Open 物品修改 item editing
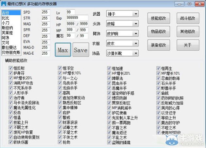Image resolution: width=206 pixels, height=148 pixels. click(159, 31)
